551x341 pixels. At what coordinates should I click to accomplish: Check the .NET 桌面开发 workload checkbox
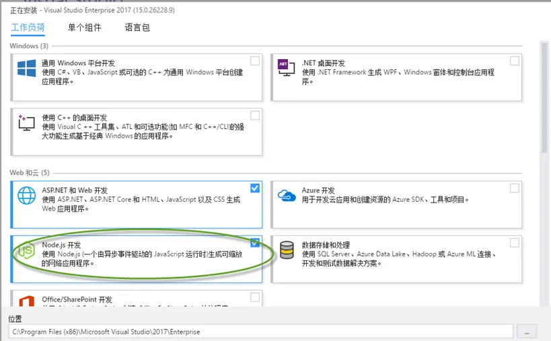tap(515, 61)
